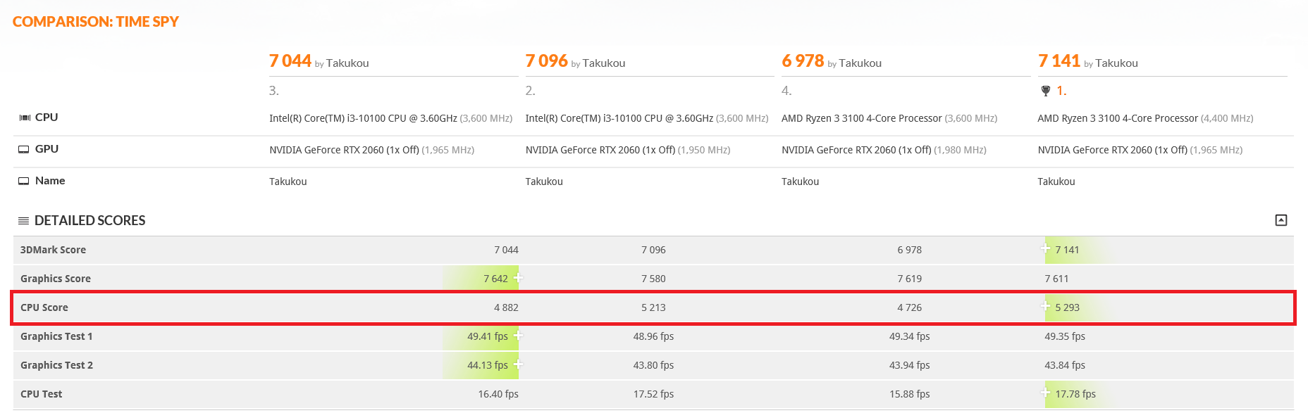Open the 7 096 result score link

[547, 61]
